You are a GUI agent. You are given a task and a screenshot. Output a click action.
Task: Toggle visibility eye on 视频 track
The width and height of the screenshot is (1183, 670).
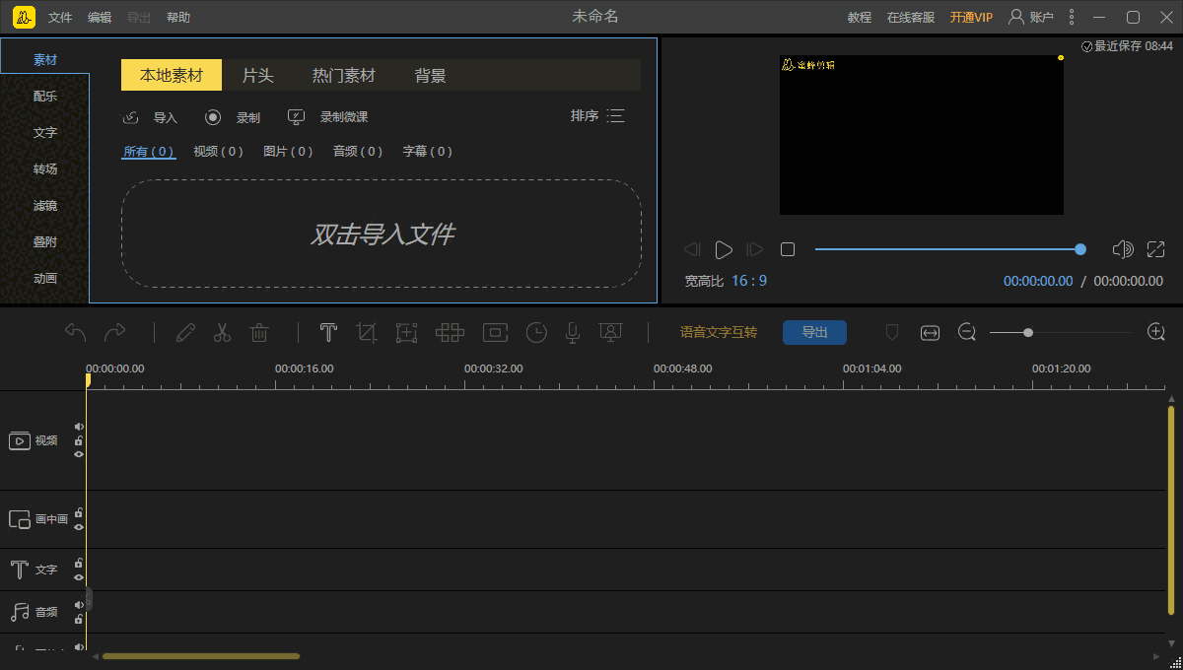point(79,454)
